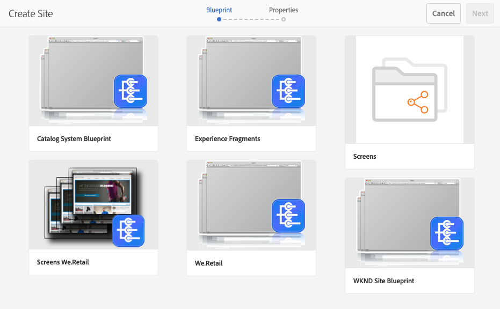
Task: Click the Experience Fragments title text
Action: [x=227, y=139]
